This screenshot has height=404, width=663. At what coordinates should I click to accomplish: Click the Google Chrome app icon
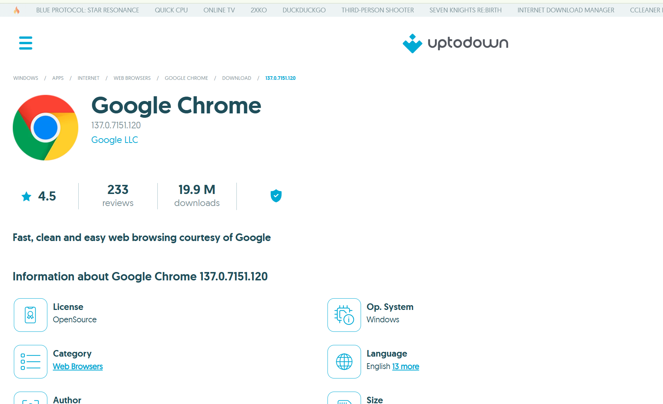[x=46, y=128]
